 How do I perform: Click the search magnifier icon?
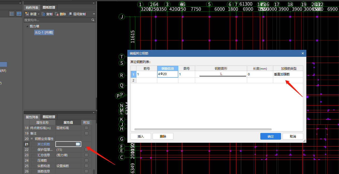click(93, 20)
